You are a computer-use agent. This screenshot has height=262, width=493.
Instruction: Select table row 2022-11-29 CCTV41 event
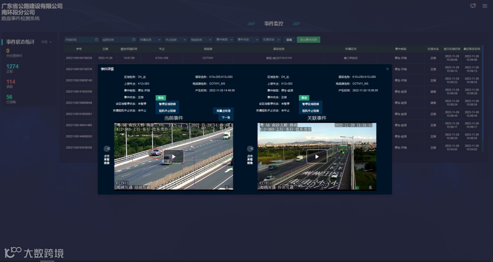click(x=273, y=58)
